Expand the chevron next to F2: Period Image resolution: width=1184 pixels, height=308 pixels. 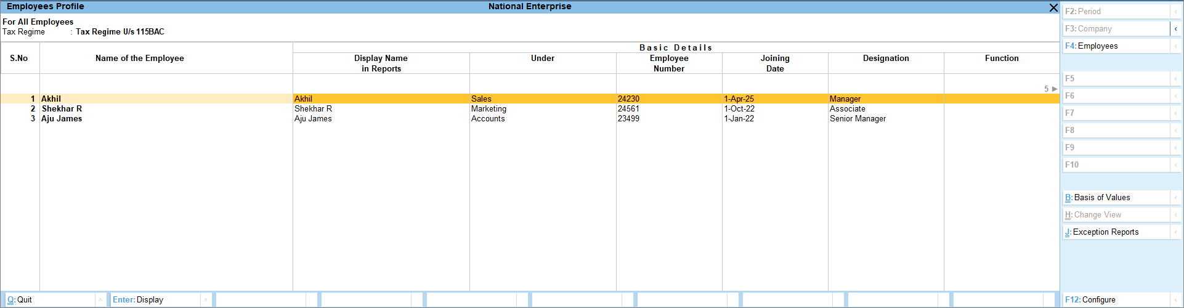point(1175,12)
